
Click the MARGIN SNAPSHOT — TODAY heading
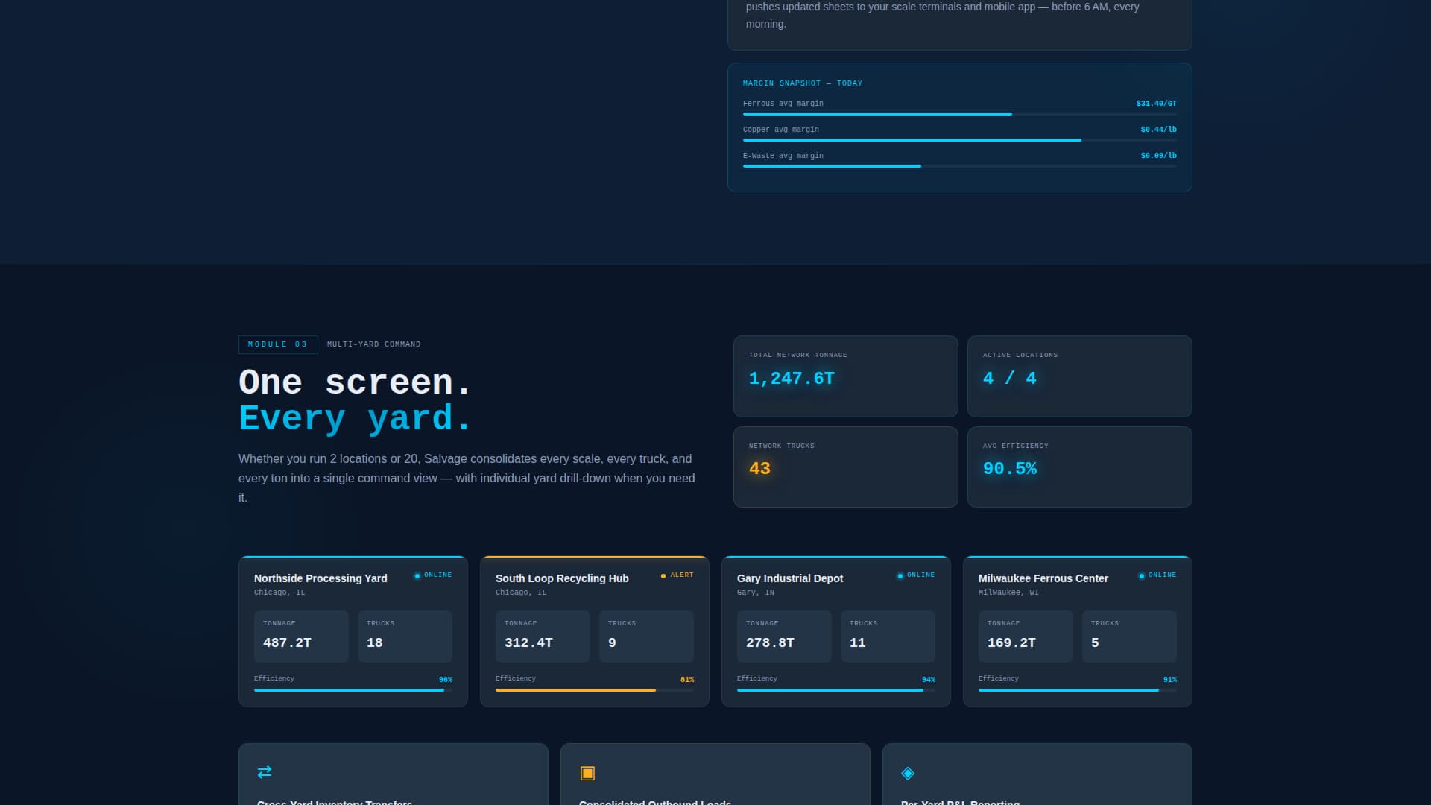(803, 83)
